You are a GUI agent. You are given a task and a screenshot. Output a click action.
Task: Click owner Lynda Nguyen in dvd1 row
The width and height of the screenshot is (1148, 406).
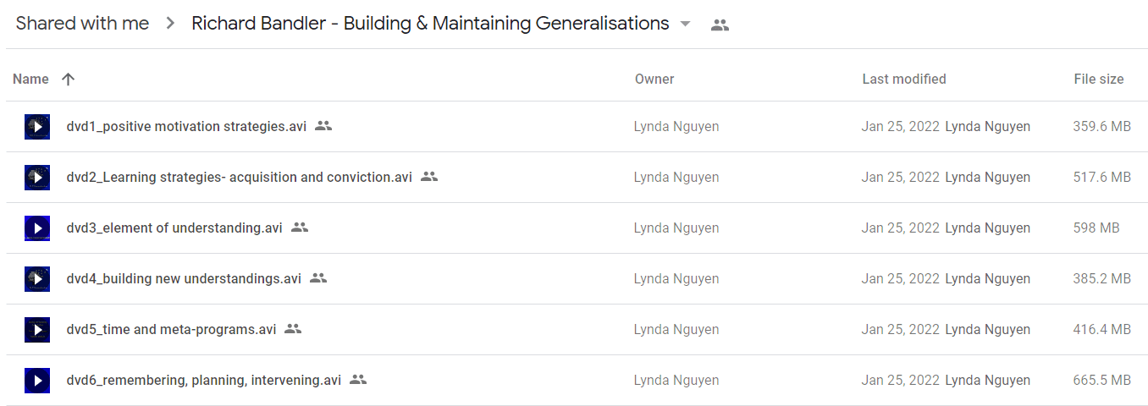point(676,127)
